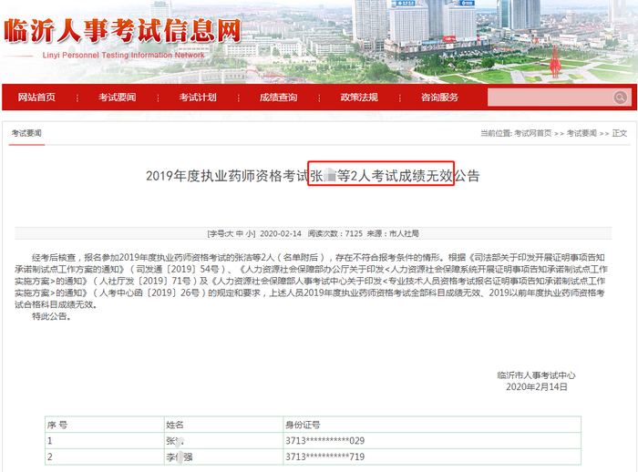Go to 考试要闻 in the red navigation bar
The width and height of the screenshot is (638, 472).
pos(118,97)
